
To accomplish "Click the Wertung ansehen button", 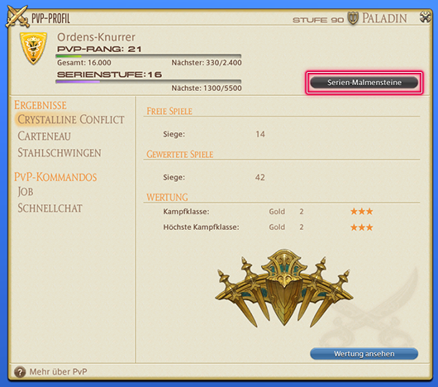I will click(364, 354).
